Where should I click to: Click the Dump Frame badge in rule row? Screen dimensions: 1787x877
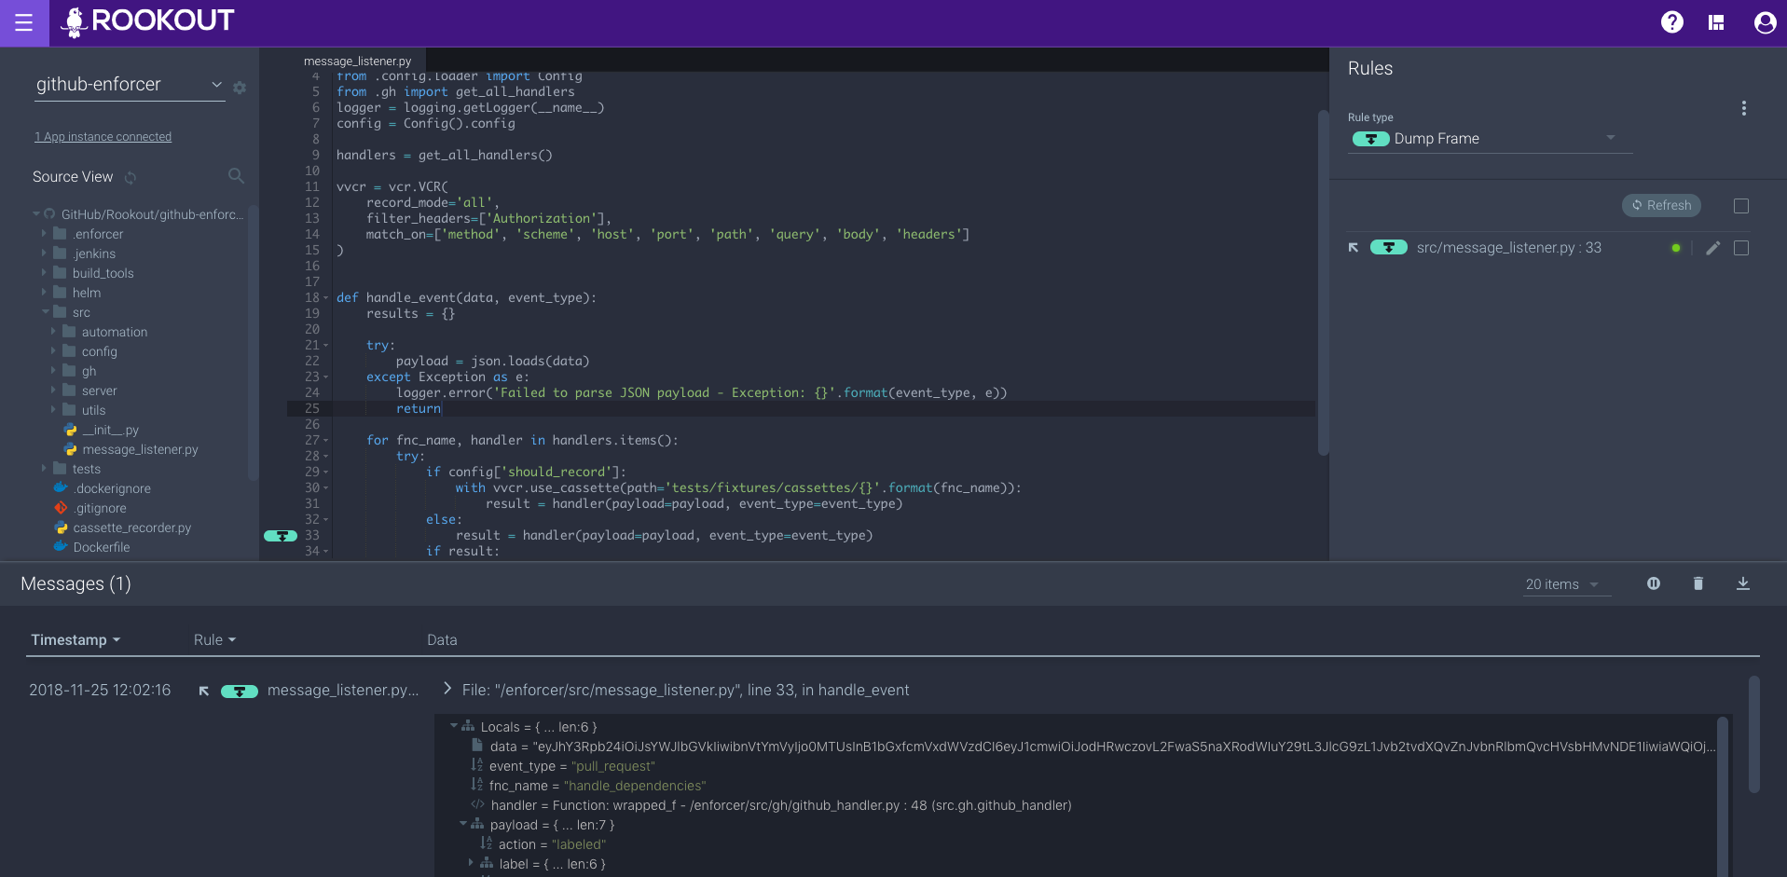click(x=1388, y=248)
